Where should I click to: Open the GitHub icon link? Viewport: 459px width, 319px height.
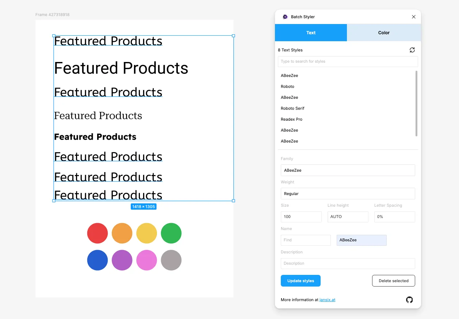tap(409, 300)
